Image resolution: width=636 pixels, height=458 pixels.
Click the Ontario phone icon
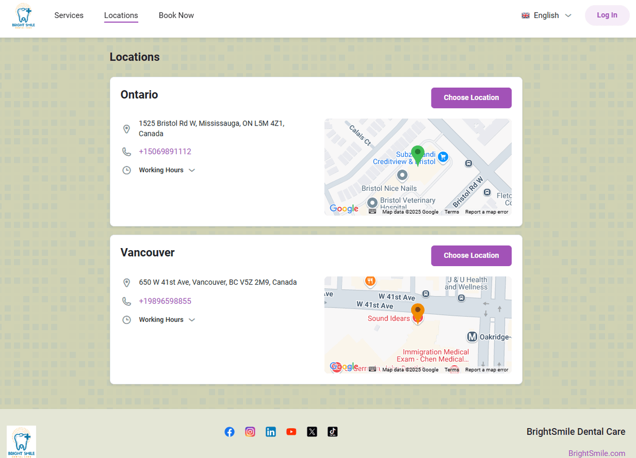click(x=127, y=152)
